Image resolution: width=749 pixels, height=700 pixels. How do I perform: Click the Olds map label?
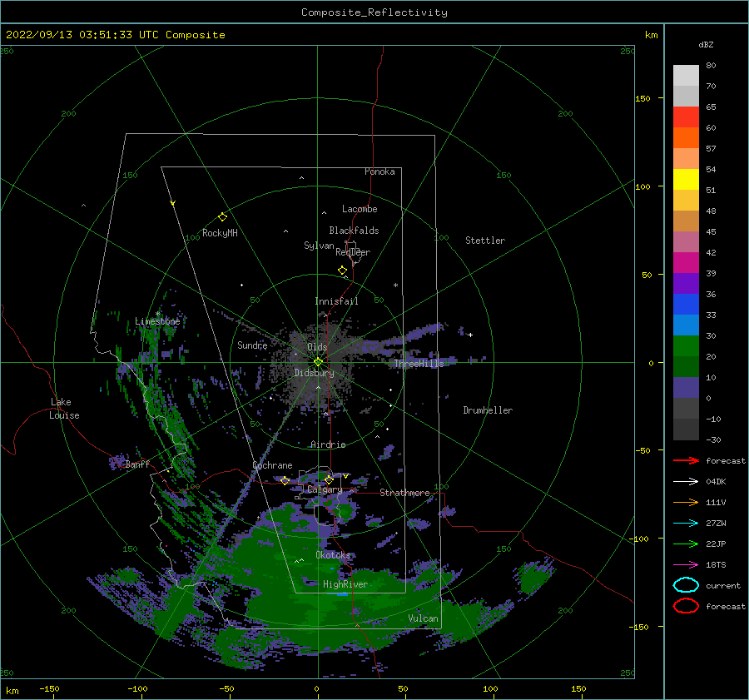(x=317, y=347)
